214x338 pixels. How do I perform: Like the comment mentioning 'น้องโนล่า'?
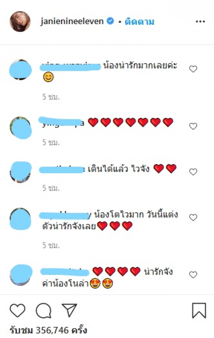click(193, 275)
